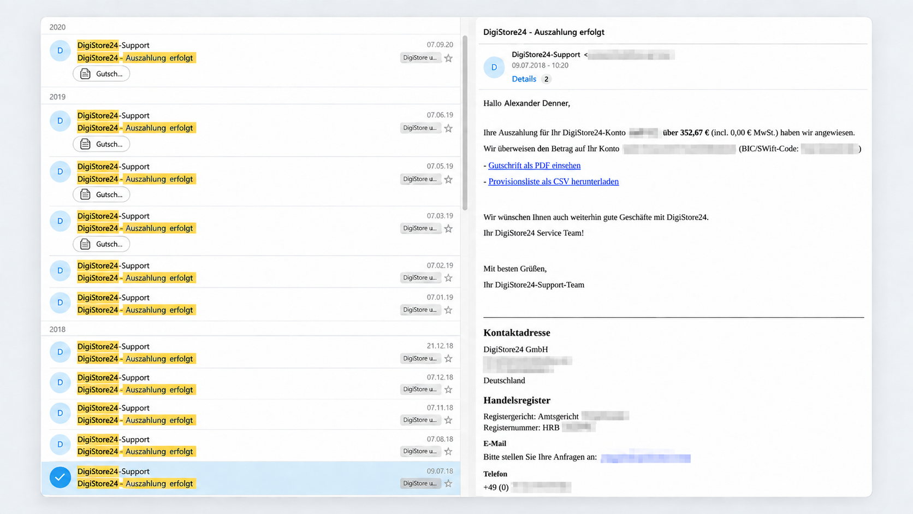Screen dimensions: 913x514
Task: Open the 07.01.19 email subject line
Action: tap(135, 310)
